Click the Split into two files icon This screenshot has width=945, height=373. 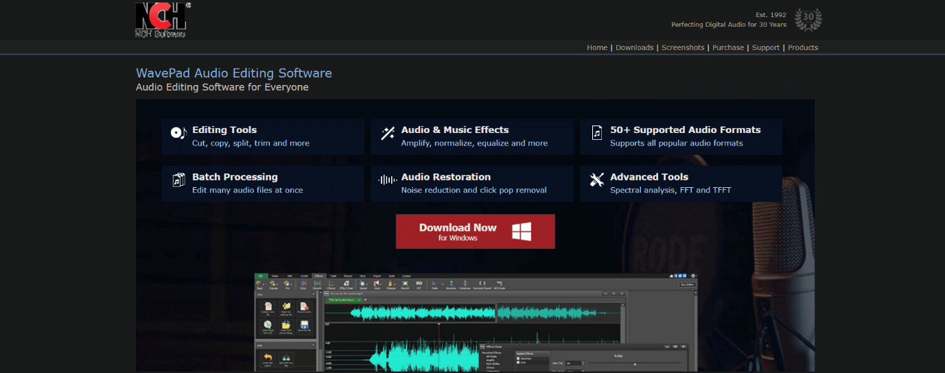point(286,359)
